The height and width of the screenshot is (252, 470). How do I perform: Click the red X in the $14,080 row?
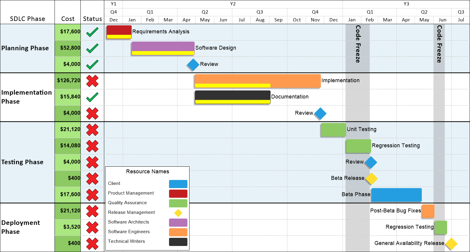tap(92, 146)
